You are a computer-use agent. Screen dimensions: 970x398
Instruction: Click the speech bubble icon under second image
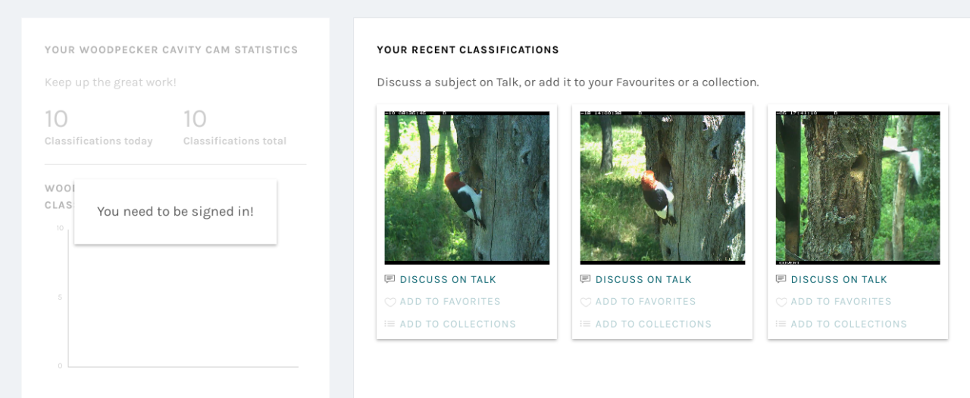(x=585, y=279)
